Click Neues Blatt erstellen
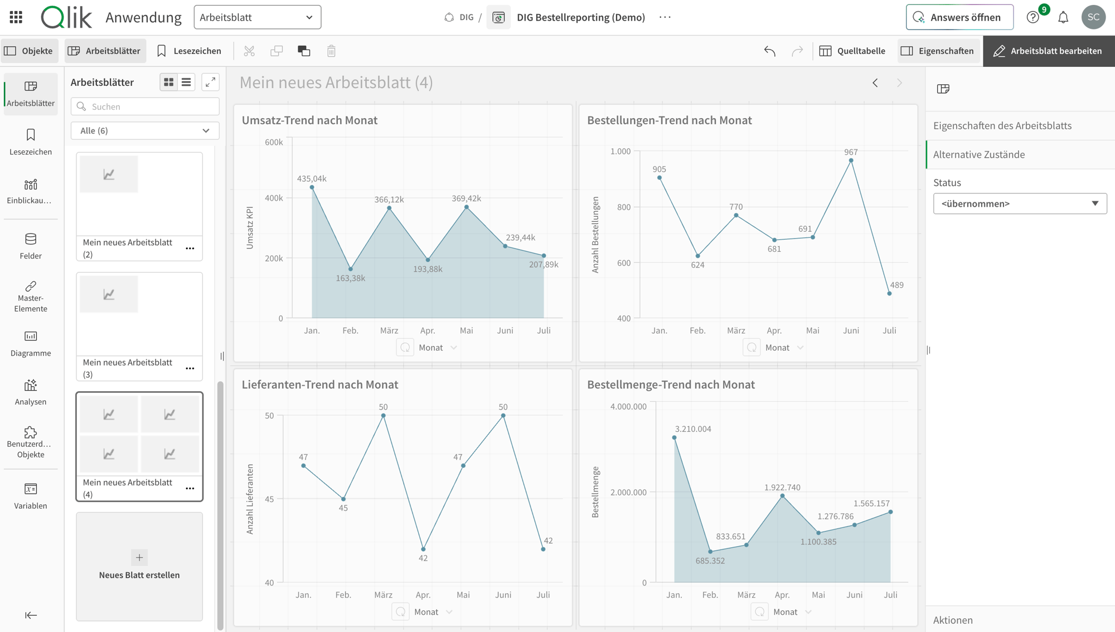Screen dimensions: 1115x632 coord(139,566)
